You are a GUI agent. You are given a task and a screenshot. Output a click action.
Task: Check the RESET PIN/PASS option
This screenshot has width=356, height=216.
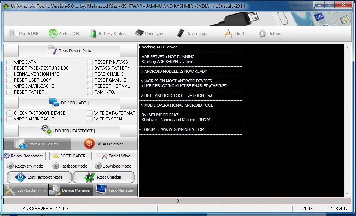point(90,62)
